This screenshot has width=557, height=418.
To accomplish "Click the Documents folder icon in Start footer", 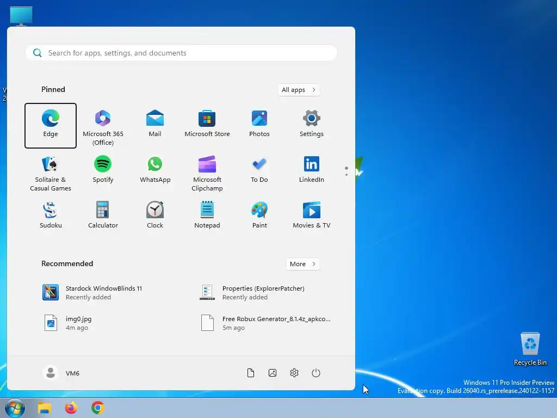I will click(251, 373).
